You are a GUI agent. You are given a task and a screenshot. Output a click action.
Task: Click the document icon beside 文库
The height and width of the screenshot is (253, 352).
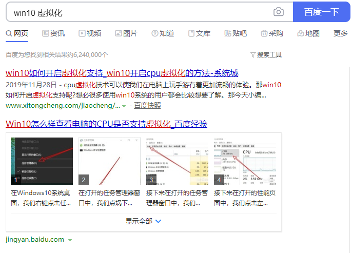tap(191, 33)
